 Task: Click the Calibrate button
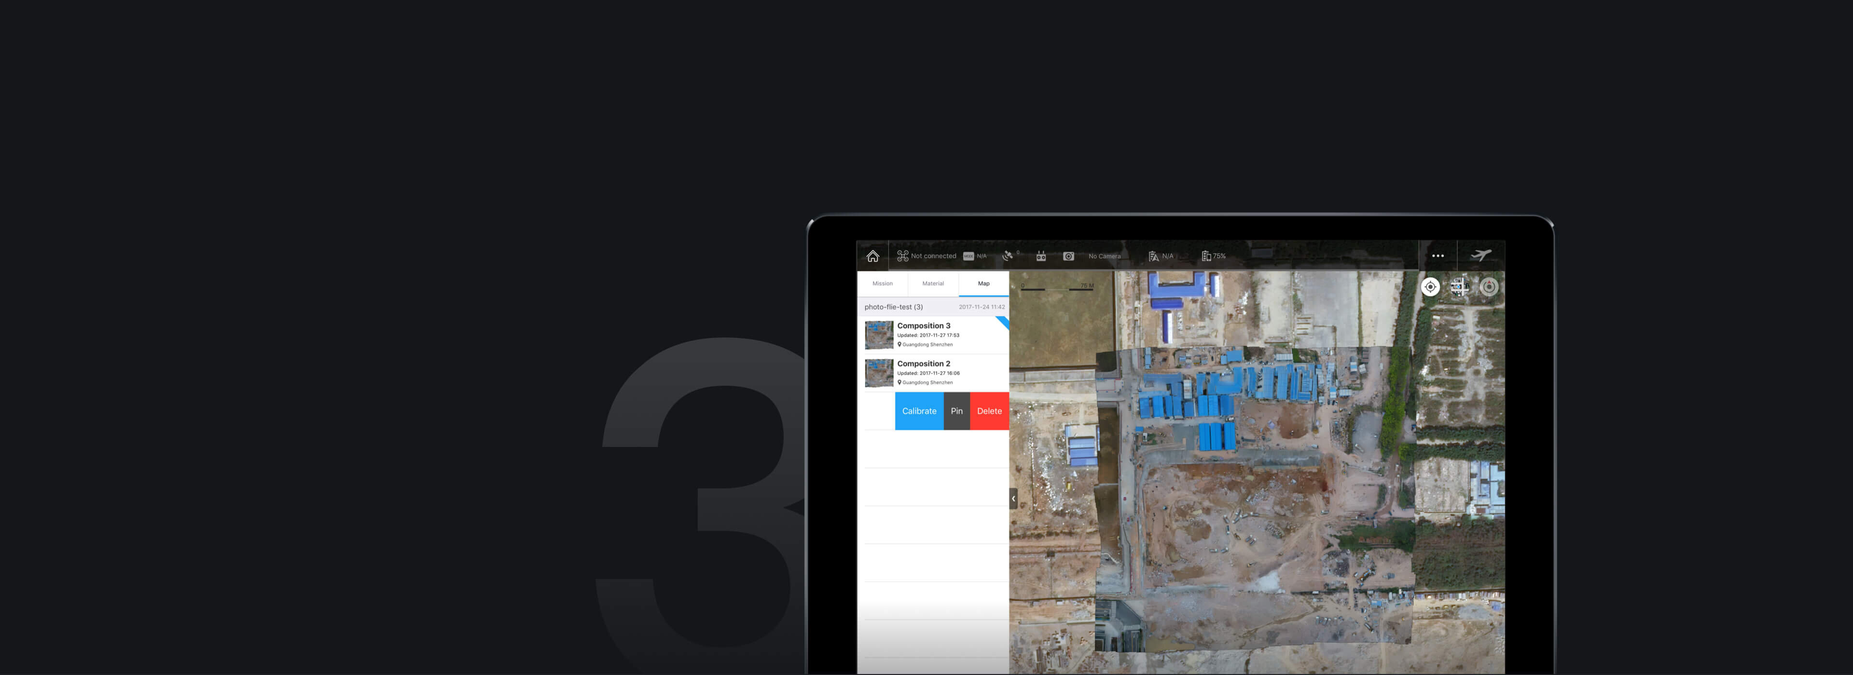click(919, 411)
